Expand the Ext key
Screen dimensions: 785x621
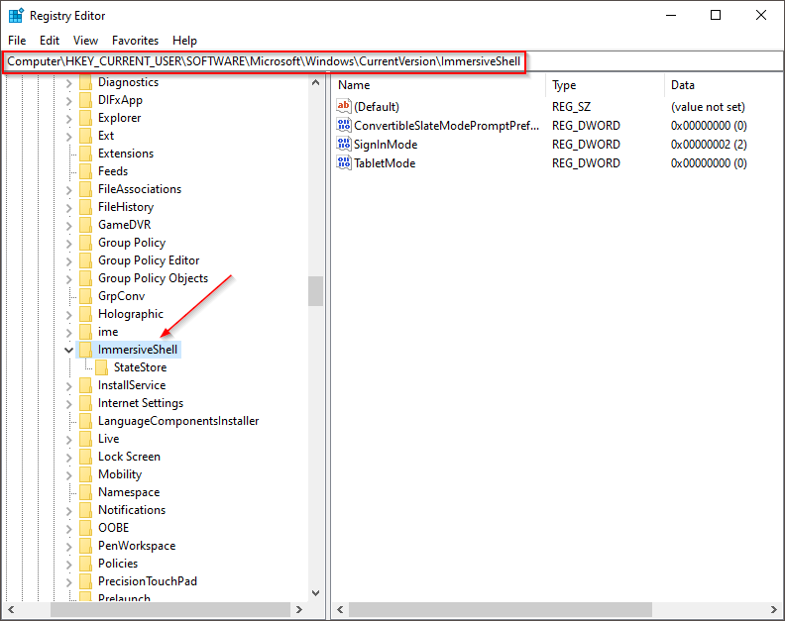(69, 136)
